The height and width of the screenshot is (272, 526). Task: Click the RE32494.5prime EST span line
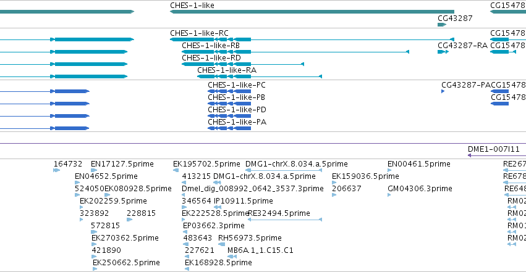point(285,220)
